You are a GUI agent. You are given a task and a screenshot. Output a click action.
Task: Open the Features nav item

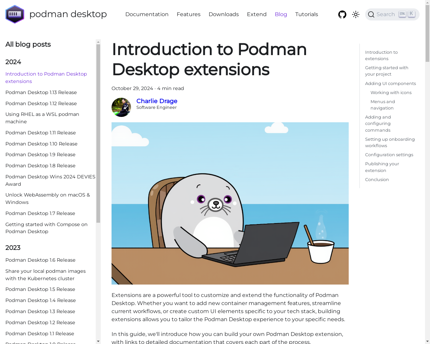[188, 14]
